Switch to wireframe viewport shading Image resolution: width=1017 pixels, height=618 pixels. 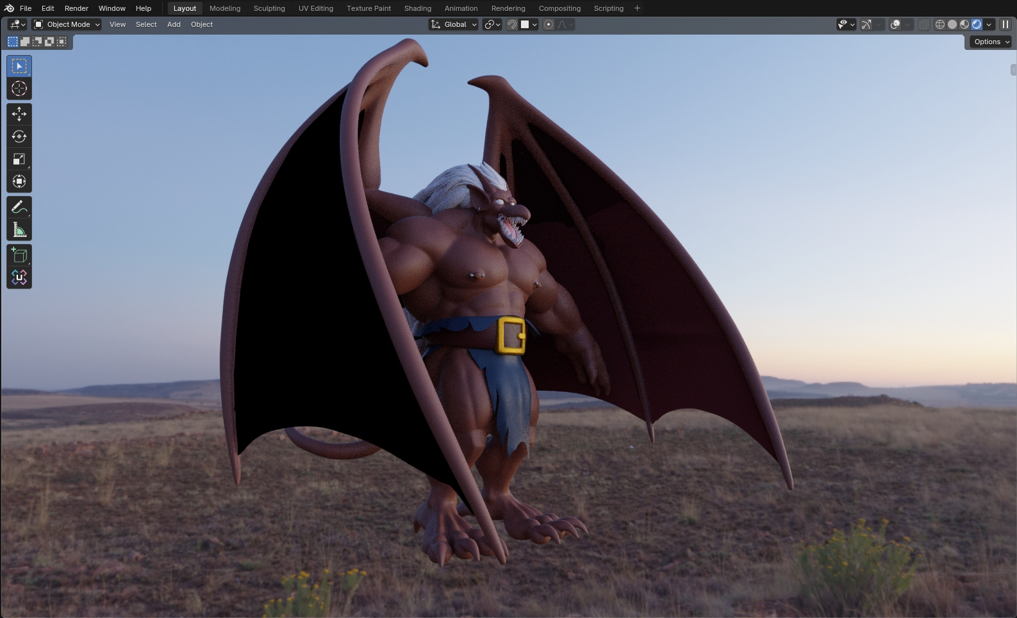939,24
